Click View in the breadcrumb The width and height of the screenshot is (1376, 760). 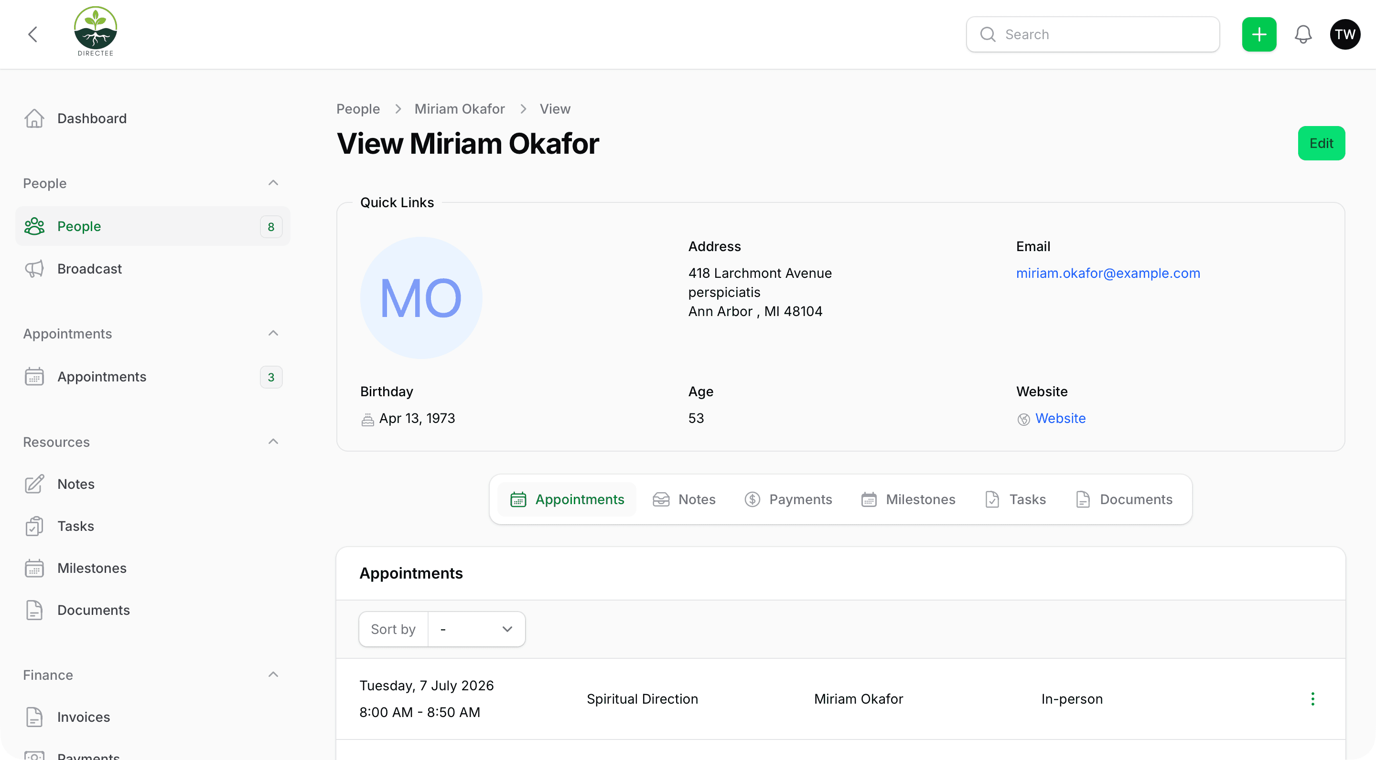[555, 109]
